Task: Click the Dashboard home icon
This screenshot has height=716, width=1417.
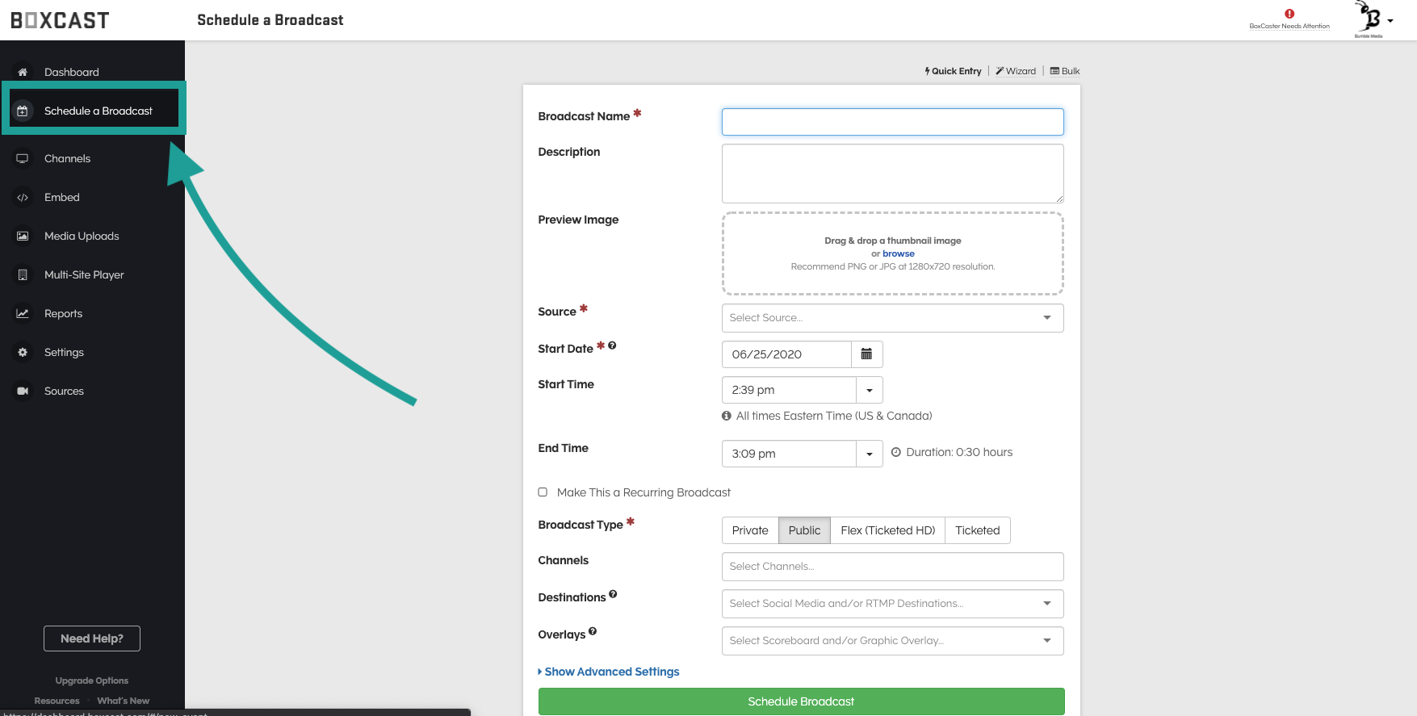Action: tap(23, 72)
